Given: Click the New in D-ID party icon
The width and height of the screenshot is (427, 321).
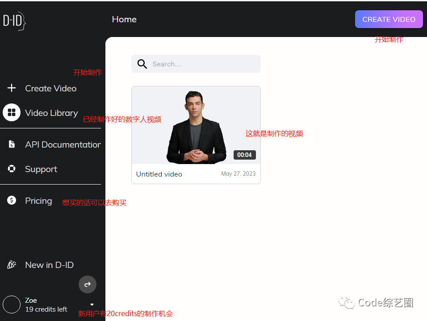Looking at the screenshot, I should click(x=12, y=264).
